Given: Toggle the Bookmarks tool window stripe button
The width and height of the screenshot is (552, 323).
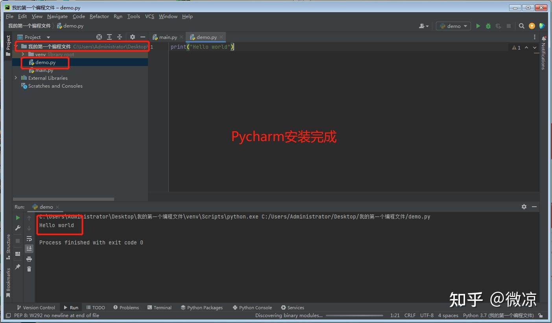Looking at the screenshot, I should 8,283.
